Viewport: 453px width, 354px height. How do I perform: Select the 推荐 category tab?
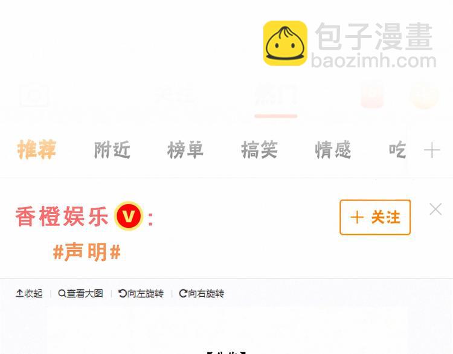(x=37, y=149)
